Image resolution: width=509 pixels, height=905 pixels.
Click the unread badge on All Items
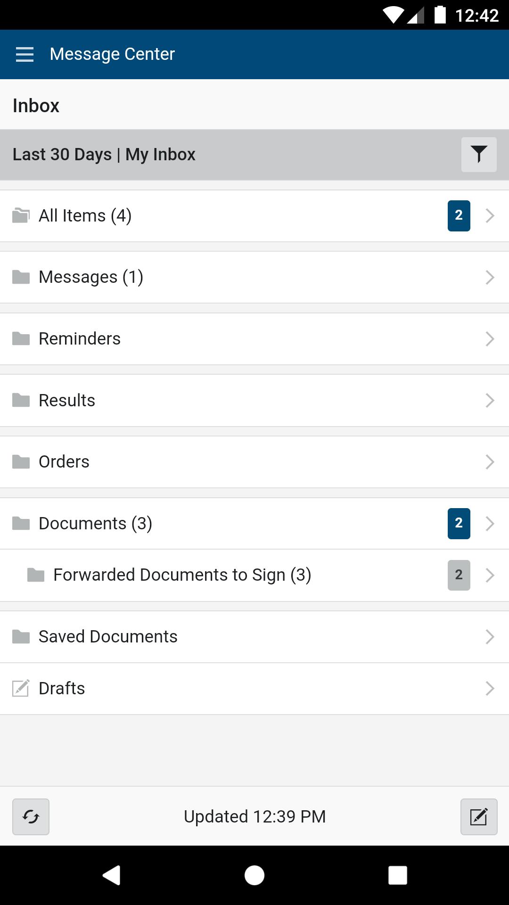coord(459,216)
